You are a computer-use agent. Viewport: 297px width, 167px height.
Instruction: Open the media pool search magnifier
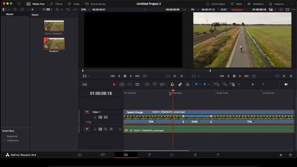(x=57, y=9)
